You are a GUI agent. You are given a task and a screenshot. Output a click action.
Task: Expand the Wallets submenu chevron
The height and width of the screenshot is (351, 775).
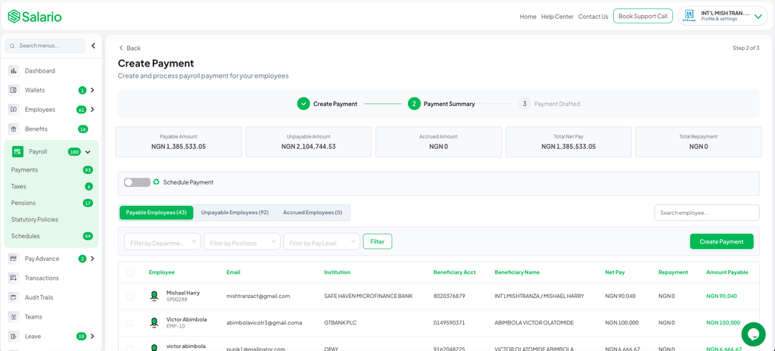[92, 90]
